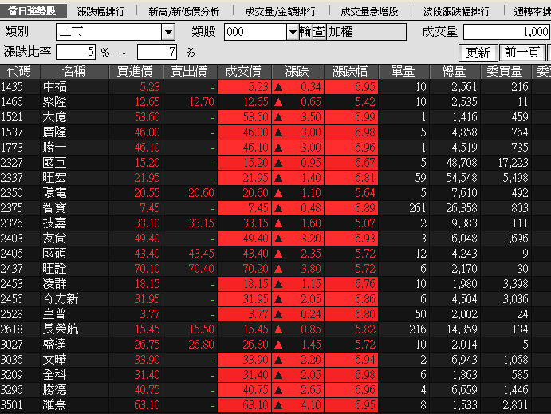Select stock row 3027 盛達
The height and width of the screenshot is (414, 551).
276,345
